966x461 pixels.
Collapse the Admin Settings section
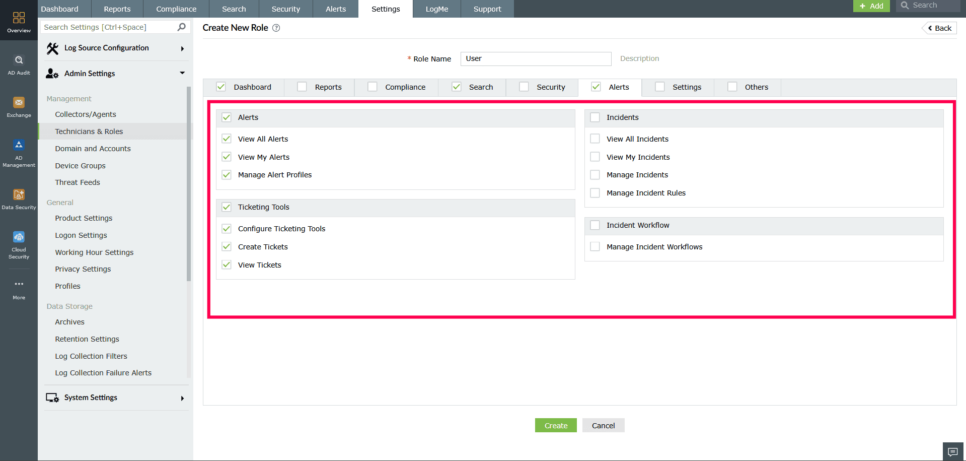(x=182, y=73)
